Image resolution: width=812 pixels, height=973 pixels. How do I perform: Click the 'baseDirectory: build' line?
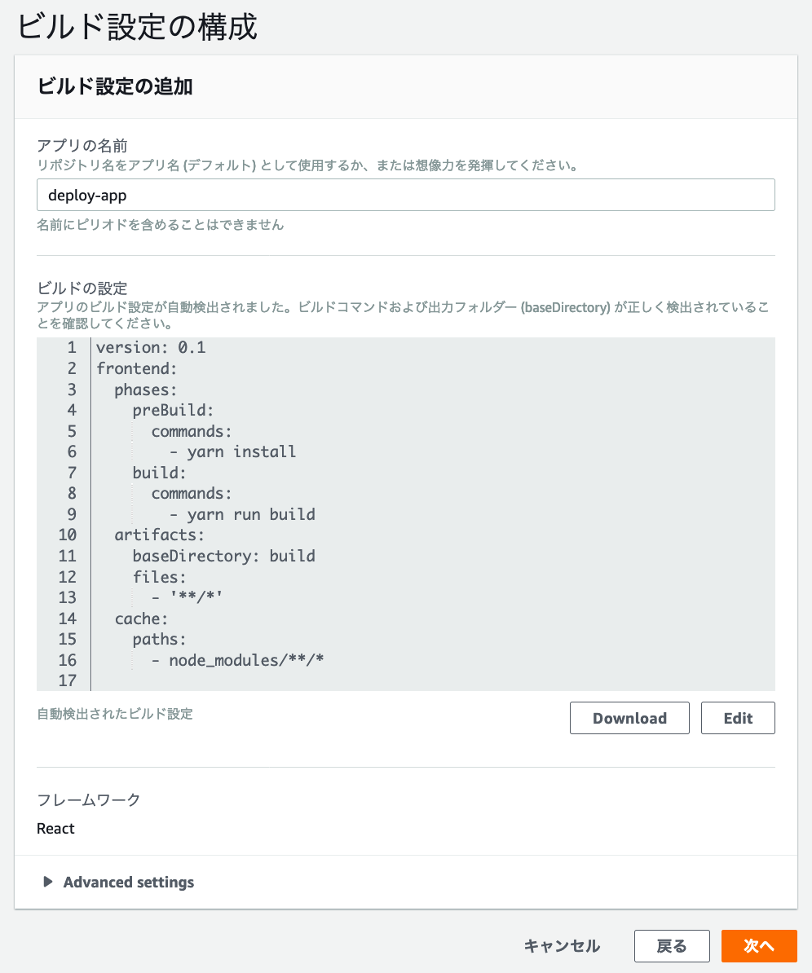click(224, 556)
